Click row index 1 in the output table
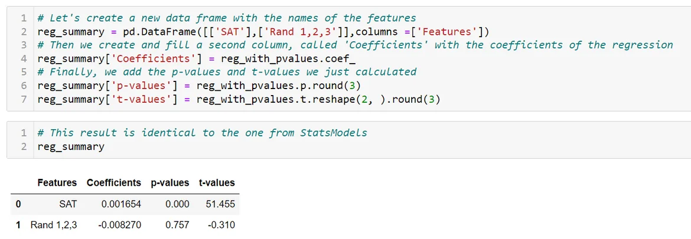The image size is (691, 239). tap(18, 225)
